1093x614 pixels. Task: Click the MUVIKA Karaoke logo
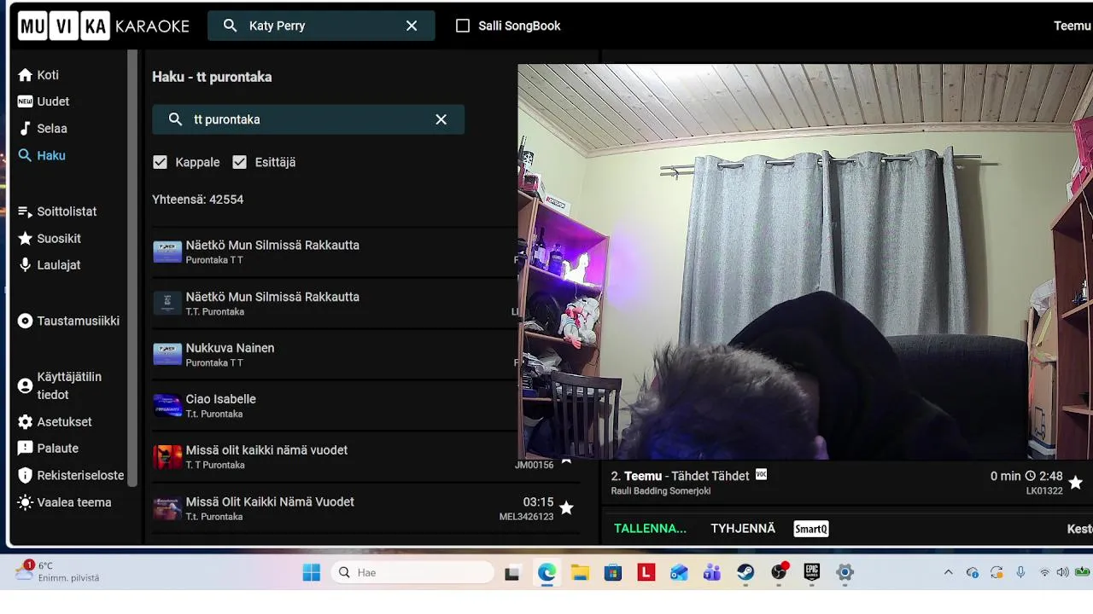[103, 26]
